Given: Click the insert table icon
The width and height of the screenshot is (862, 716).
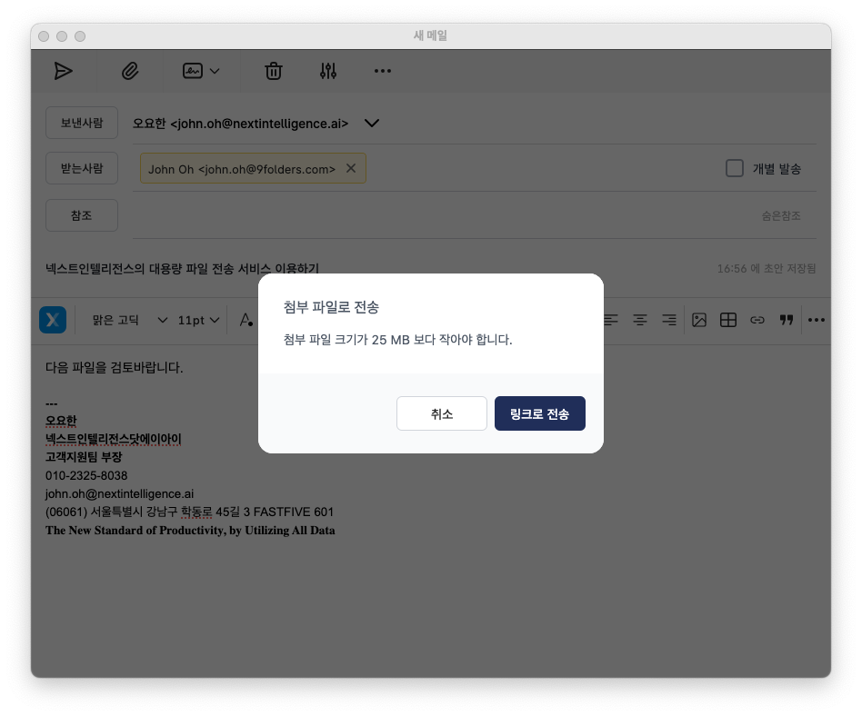Looking at the screenshot, I should click(x=727, y=320).
